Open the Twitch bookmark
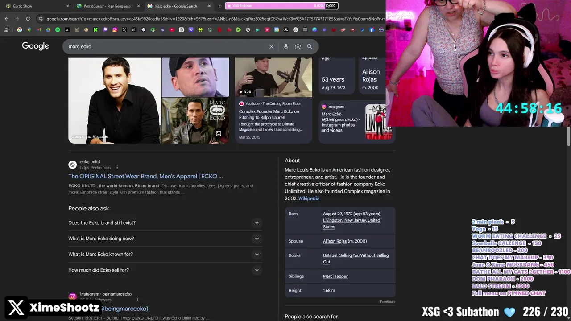The width and height of the screenshot is (571, 321). [x=105, y=30]
